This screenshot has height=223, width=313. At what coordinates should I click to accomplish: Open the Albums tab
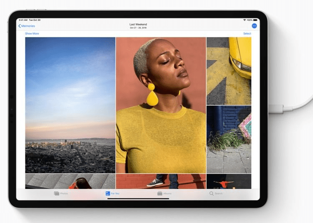pos(164,193)
